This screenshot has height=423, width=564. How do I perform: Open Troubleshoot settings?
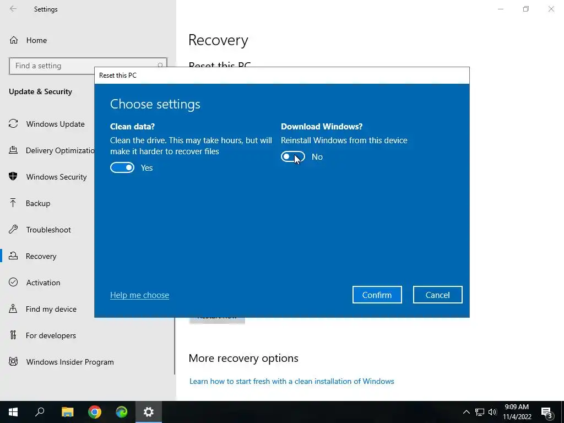coord(47,230)
